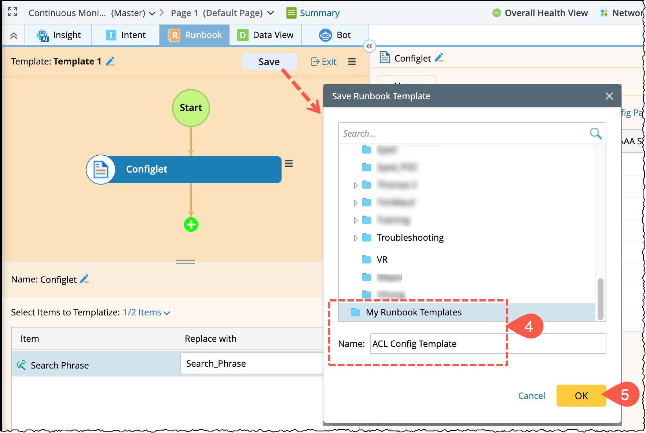
Task: Edit the Template 1 name pencil icon
Action: (110, 62)
